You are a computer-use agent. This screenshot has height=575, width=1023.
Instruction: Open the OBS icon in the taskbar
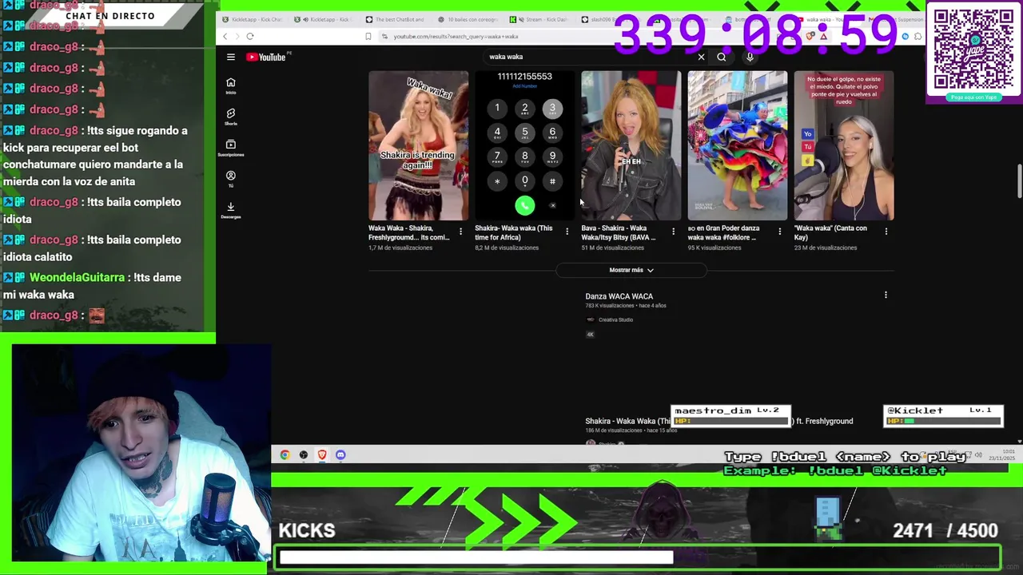(304, 455)
